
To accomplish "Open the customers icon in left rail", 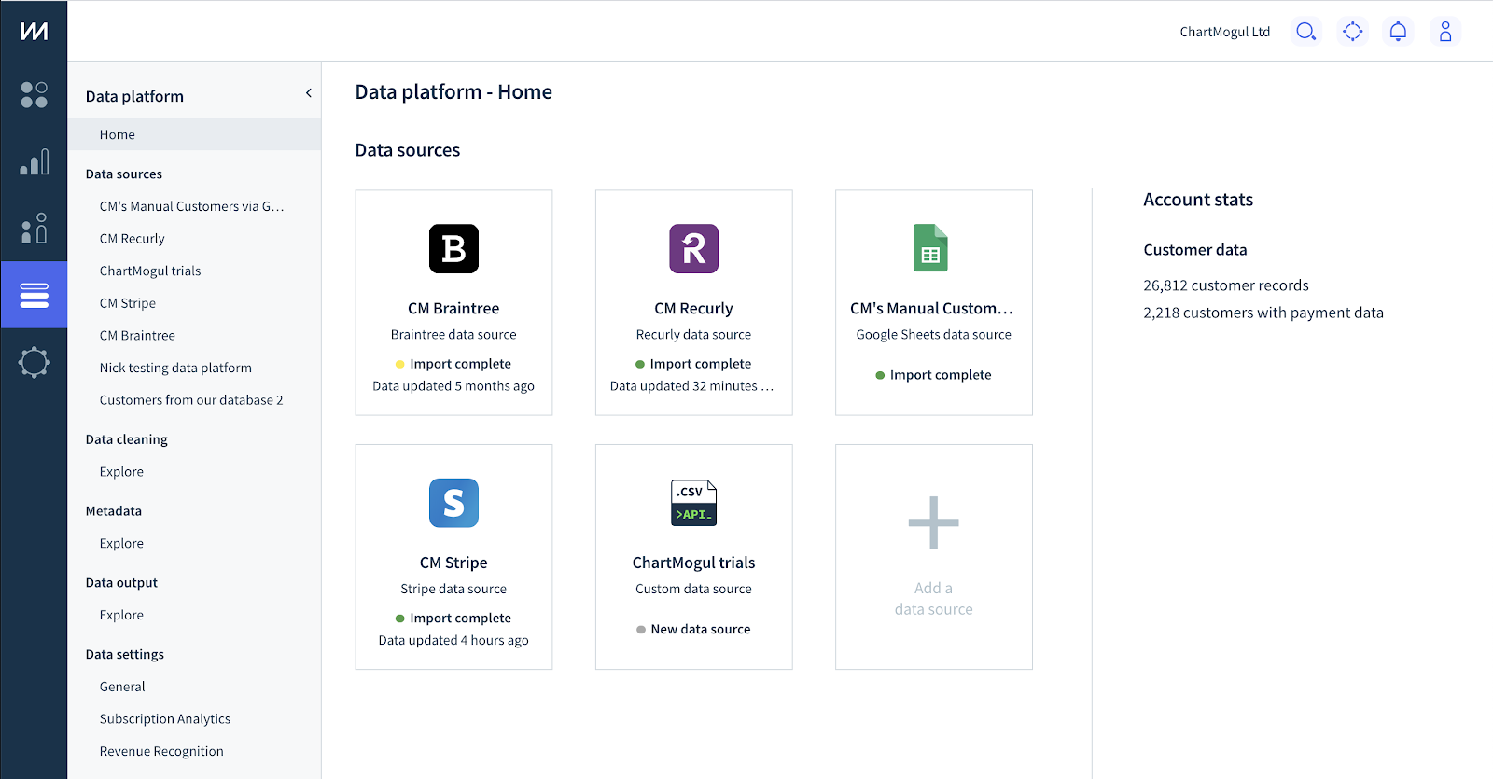I will (x=34, y=229).
